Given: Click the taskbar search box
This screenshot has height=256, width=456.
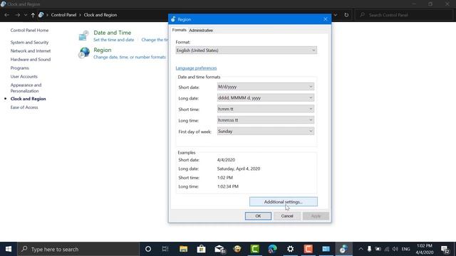Looking at the screenshot, I should point(78,249).
